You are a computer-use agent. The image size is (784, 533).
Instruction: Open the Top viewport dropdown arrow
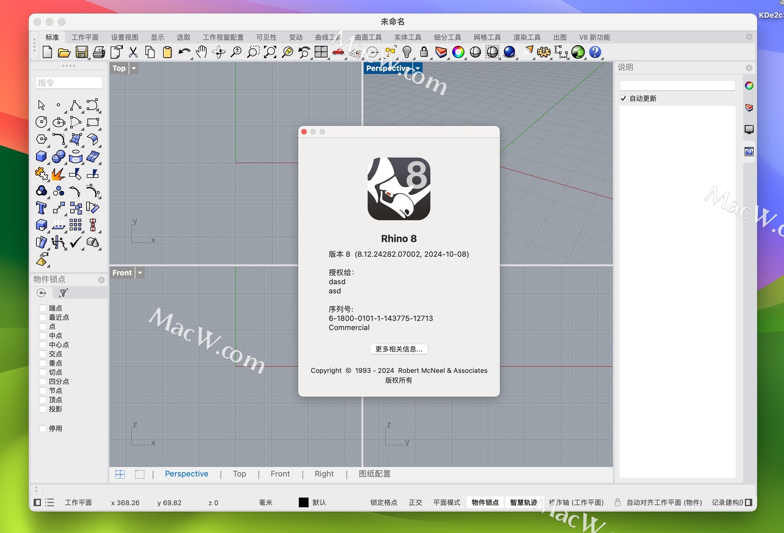point(134,68)
